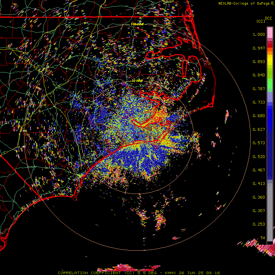Click the NEXLAB-College of DuPage header text
The image size is (275, 275).
pyautogui.click(x=244, y=3)
